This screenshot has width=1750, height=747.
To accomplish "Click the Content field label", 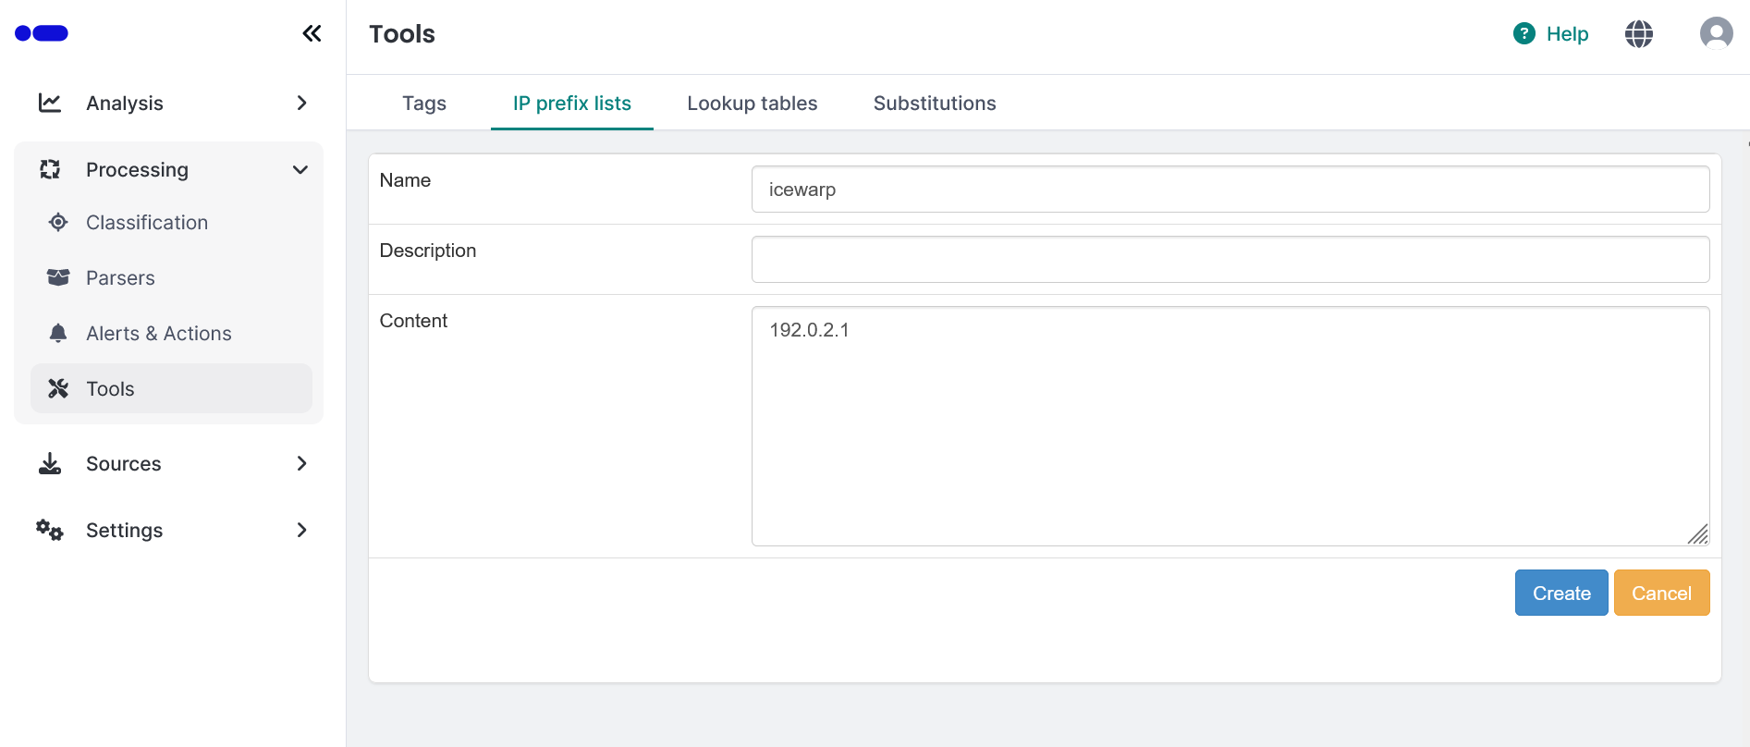I will click(x=413, y=321).
